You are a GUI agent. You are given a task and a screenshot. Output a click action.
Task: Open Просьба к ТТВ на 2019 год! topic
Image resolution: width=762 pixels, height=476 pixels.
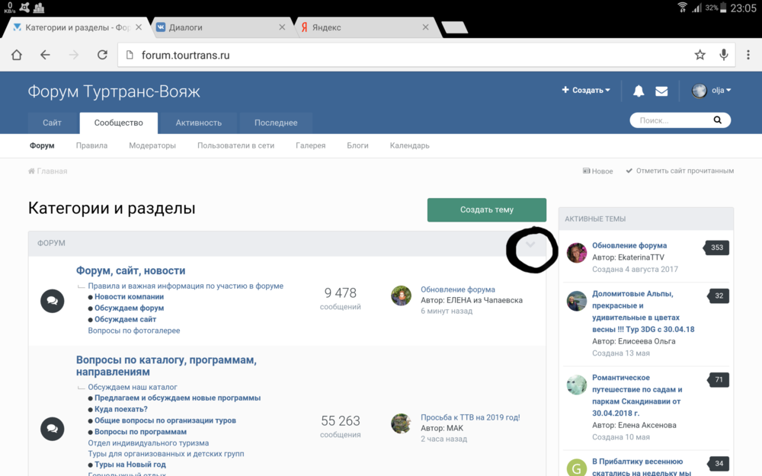click(470, 417)
